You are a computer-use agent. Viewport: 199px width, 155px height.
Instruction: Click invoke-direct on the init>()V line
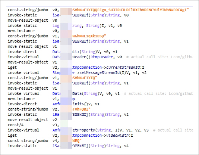coord(22,104)
